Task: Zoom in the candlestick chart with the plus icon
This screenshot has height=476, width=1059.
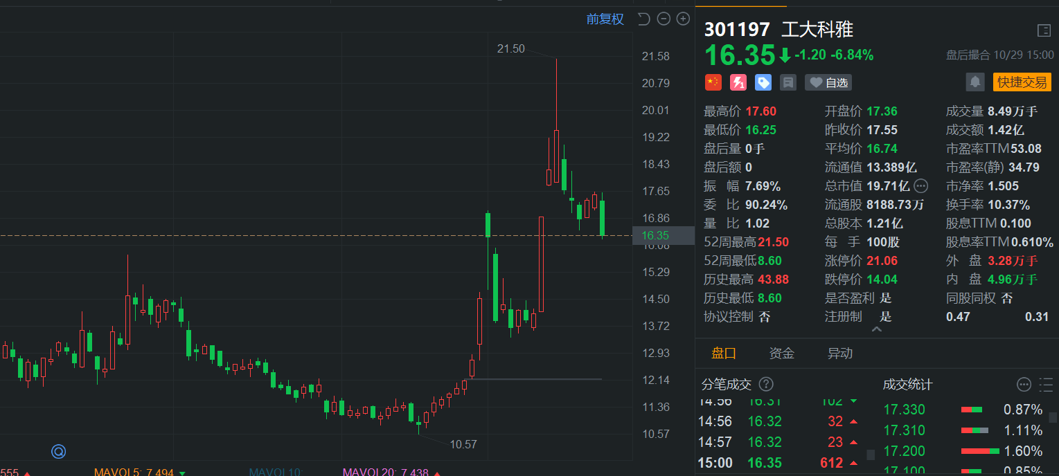Action: coord(684,19)
